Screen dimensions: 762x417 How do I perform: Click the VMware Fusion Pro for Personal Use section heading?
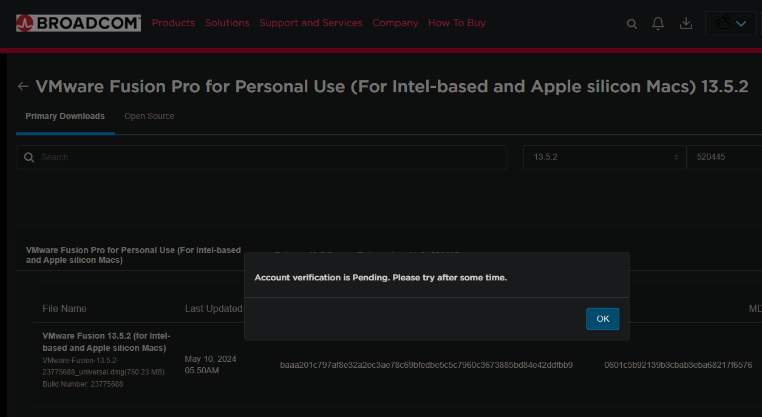coord(134,255)
